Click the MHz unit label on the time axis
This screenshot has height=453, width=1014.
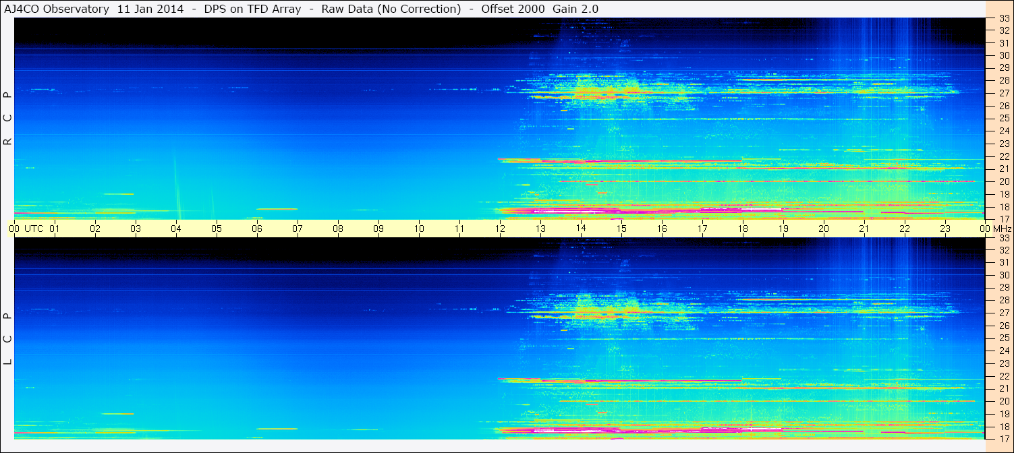(1002, 229)
